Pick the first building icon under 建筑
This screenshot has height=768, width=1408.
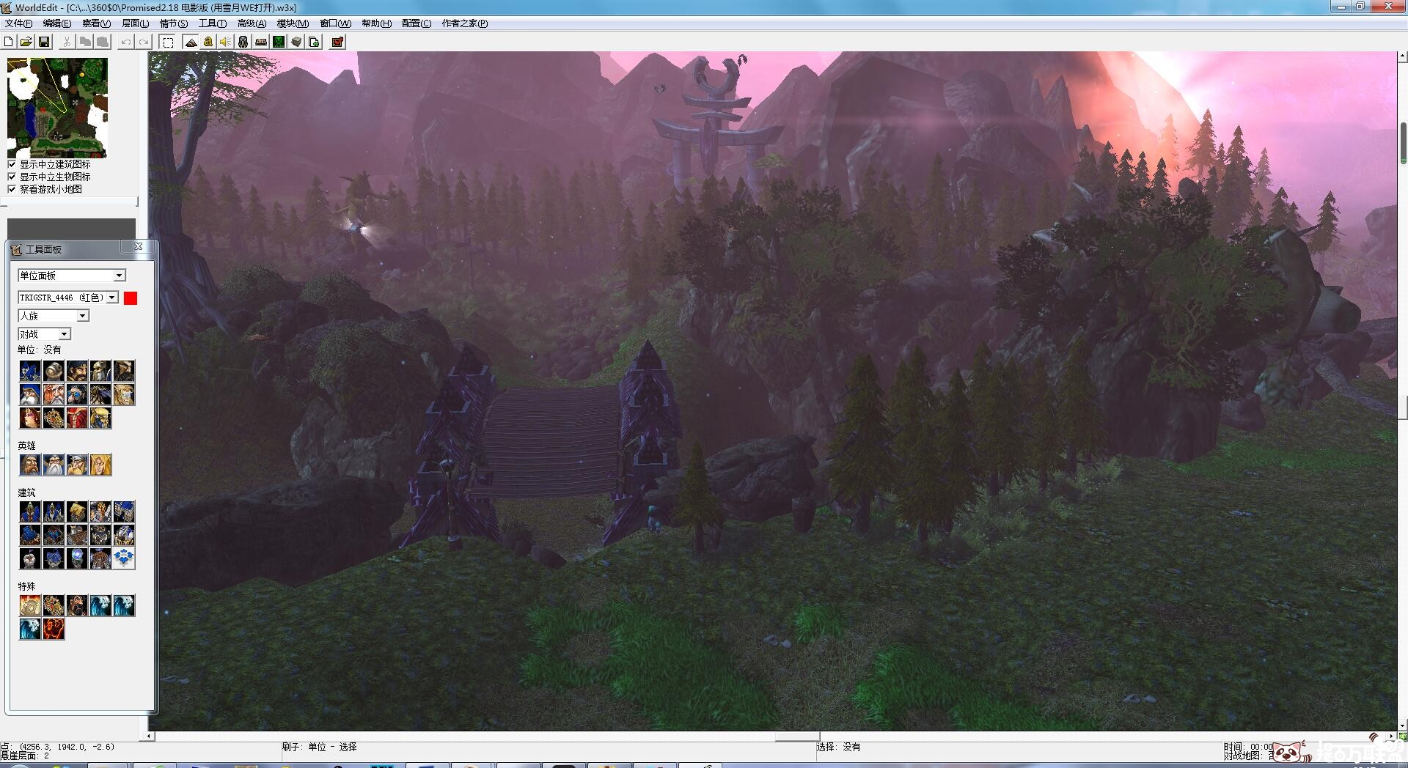tap(30, 512)
